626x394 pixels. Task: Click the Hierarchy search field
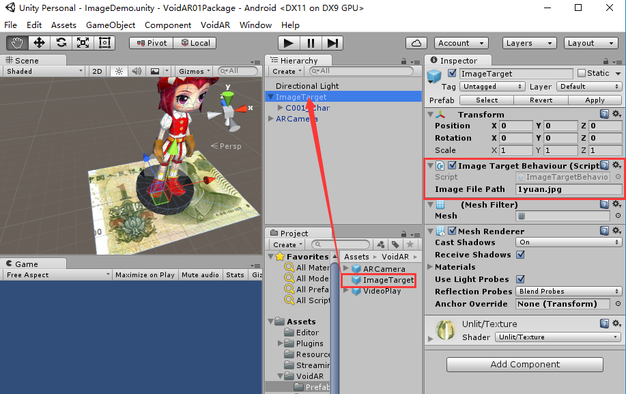361,71
